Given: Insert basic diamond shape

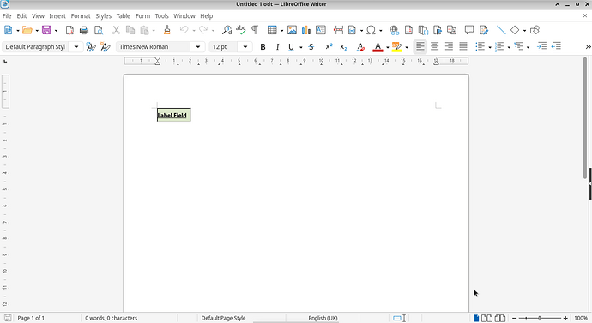Looking at the screenshot, I should click(x=515, y=30).
